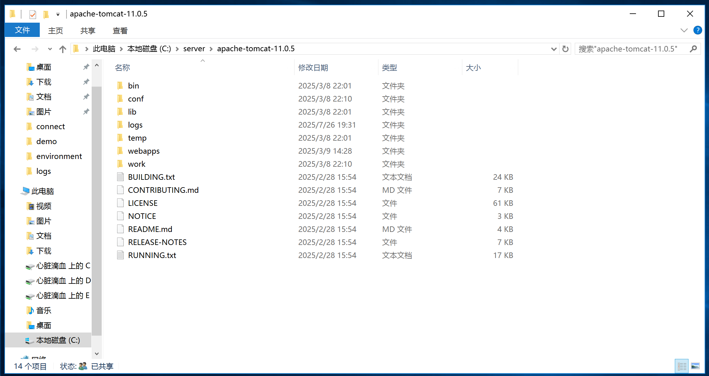The width and height of the screenshot is (709, 376).
Task: Click the search magnifier icon
Action: (x=693, y=49)
